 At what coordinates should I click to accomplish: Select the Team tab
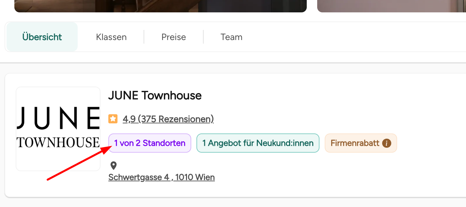231,37
